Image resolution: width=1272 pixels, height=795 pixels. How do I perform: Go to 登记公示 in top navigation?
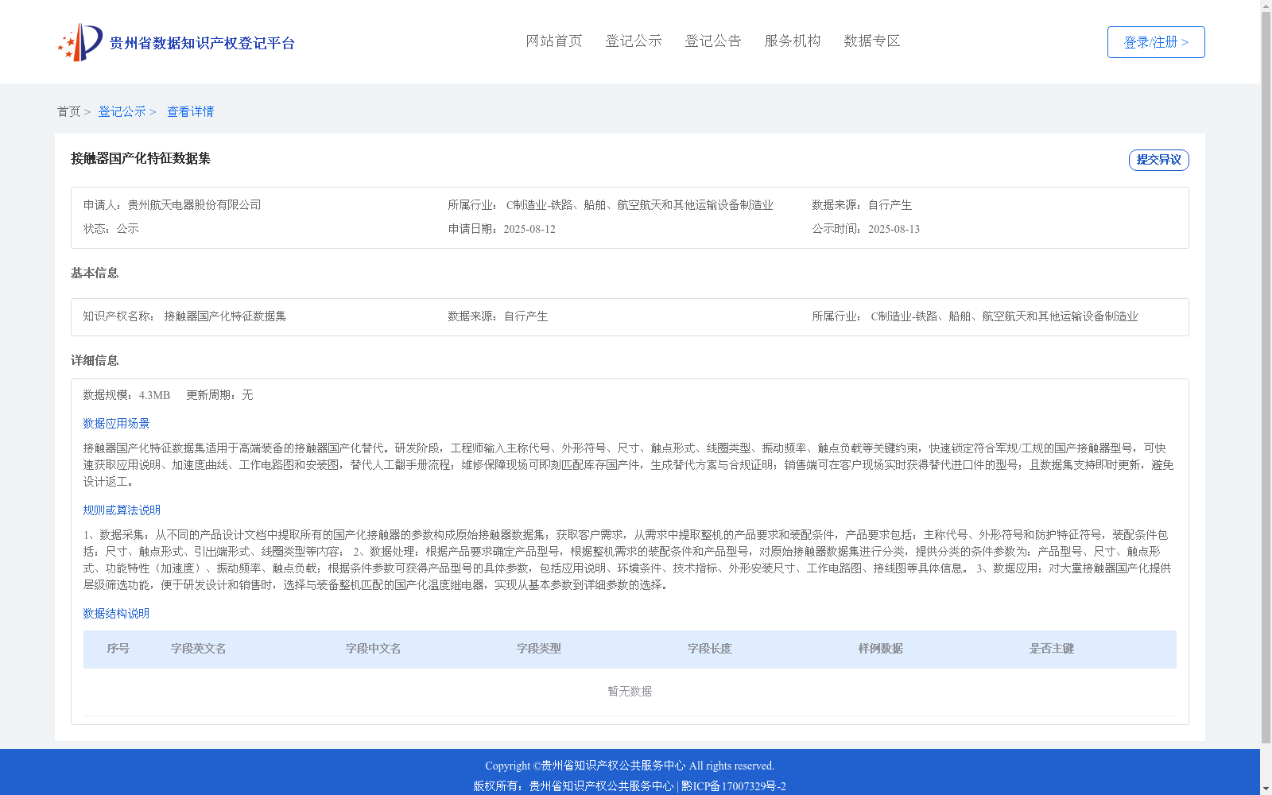(x=634, y=41)
